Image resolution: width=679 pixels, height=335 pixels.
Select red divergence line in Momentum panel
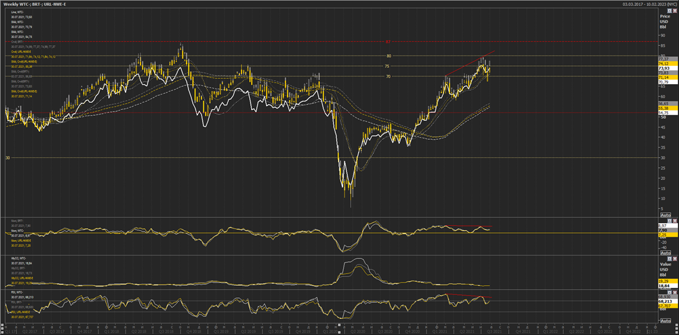coord(469,226)
